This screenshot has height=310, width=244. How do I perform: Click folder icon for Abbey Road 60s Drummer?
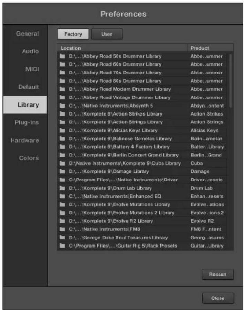62,64
